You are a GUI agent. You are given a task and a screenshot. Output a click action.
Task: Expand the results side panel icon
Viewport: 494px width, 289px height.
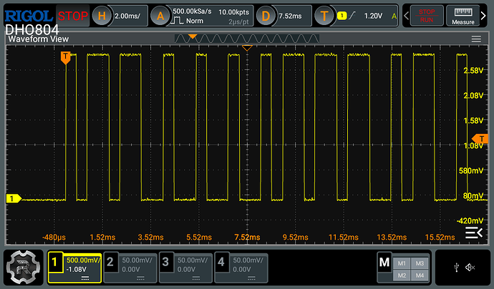point(474,233)
